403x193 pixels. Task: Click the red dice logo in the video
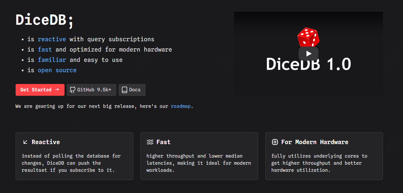pos(308,37)
